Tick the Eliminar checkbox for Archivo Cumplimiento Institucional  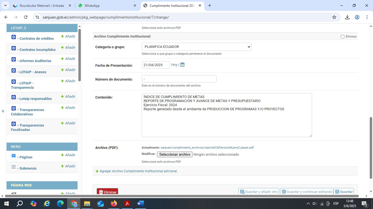pyautogui.click(x=342, y=36)
